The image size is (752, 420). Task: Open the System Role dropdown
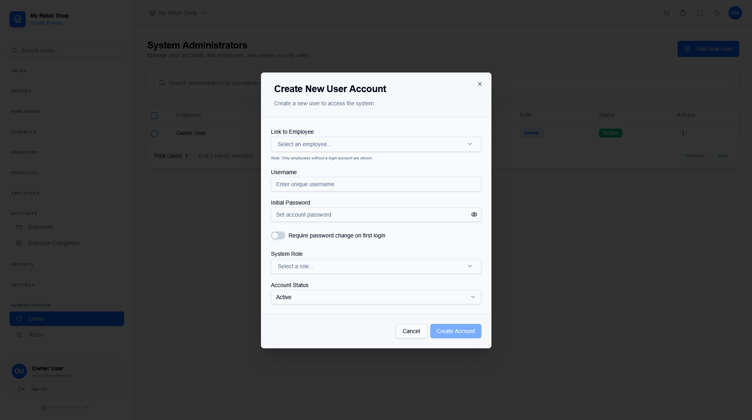point(375,266)
